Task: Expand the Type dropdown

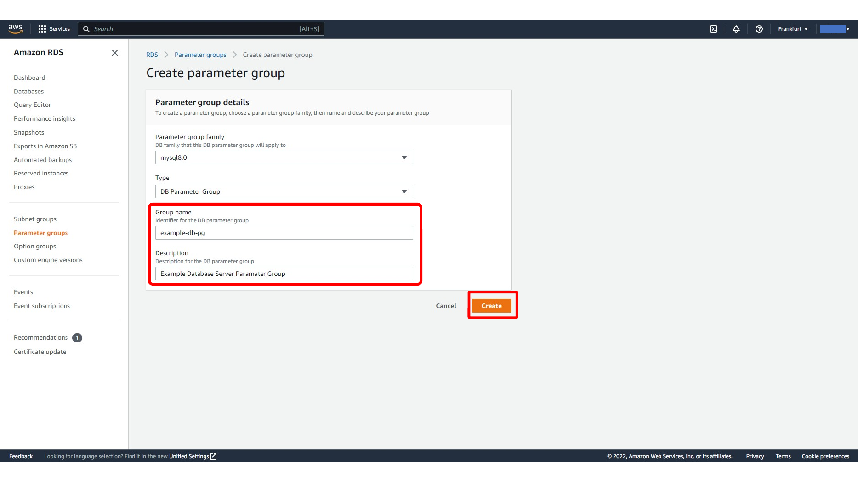Action: click(x=284, y=191)
